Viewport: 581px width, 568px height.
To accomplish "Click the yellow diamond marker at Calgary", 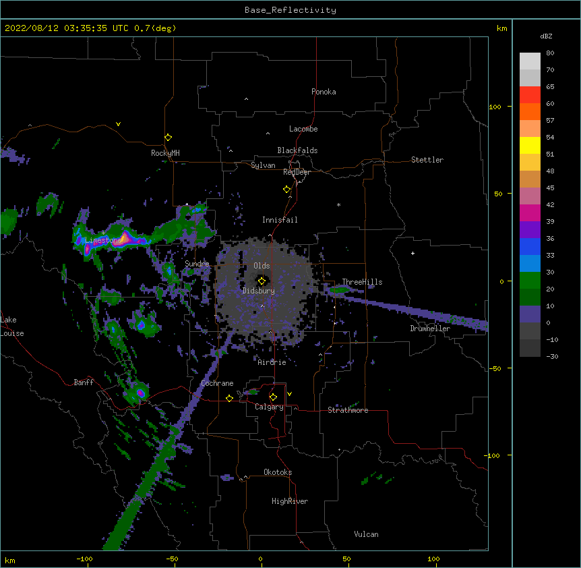I will coord(273,397).
